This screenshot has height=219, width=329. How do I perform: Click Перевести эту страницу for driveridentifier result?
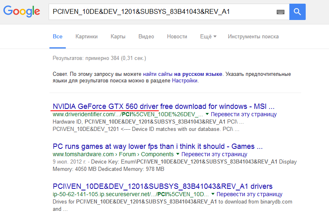click(244, 114)
